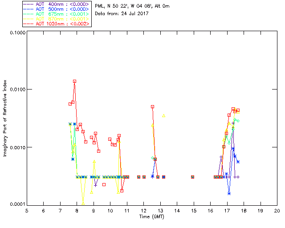Click the x-axis tick label 14
The image size is (285, 228).
pos(177,211)
